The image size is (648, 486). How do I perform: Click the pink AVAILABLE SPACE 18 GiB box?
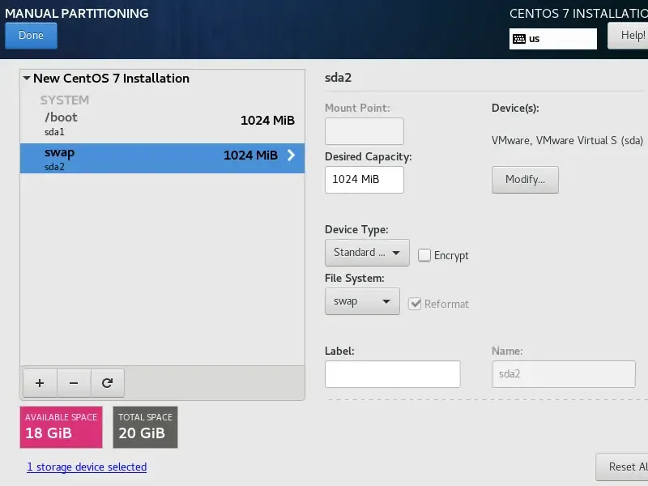pos(62,427)
